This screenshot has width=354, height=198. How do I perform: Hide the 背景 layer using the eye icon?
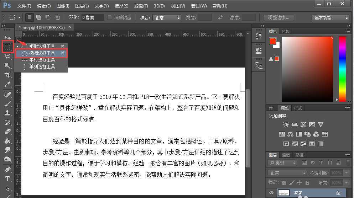pos(271,193)
